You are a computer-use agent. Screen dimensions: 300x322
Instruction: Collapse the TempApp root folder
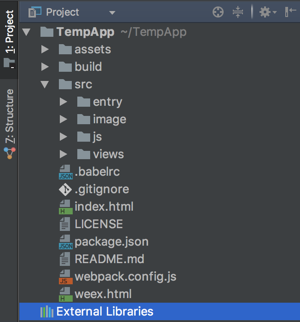[x=26, y=32]
